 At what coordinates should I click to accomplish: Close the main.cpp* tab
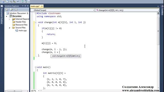point(42,6)
